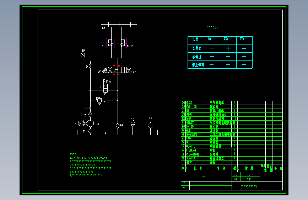Click the return filter symbol numbered 14
Viewport: 308px width, 200px height.
(118, 126)
